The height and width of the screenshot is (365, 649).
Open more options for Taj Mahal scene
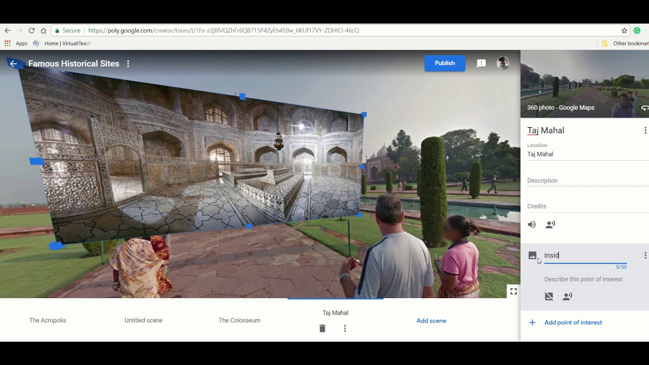(345, 328)
